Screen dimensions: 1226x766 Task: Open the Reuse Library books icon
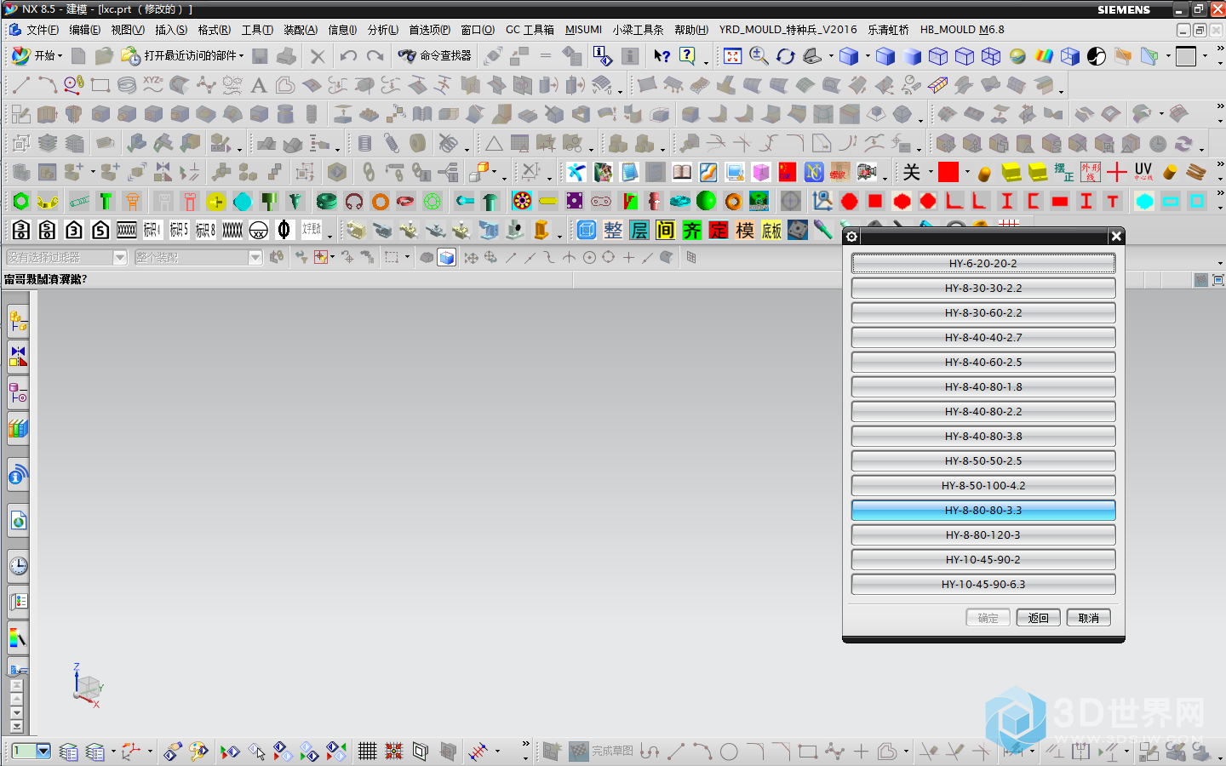(x=18, y=428)
